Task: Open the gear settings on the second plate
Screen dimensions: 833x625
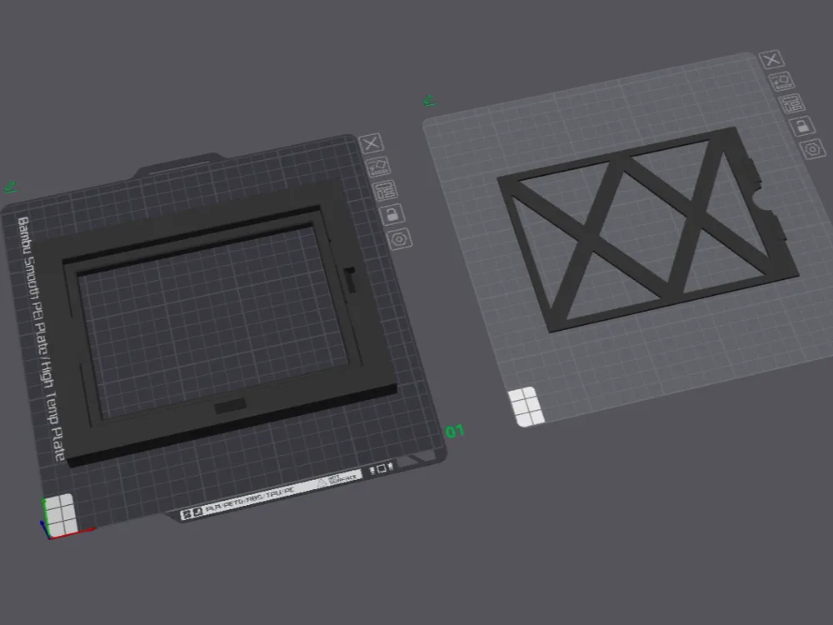Action: (x=812, y=148)
